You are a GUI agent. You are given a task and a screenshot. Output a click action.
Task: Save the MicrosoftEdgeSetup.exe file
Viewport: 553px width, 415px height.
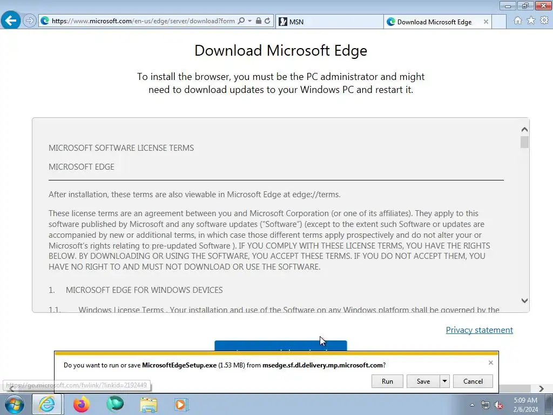423,381
